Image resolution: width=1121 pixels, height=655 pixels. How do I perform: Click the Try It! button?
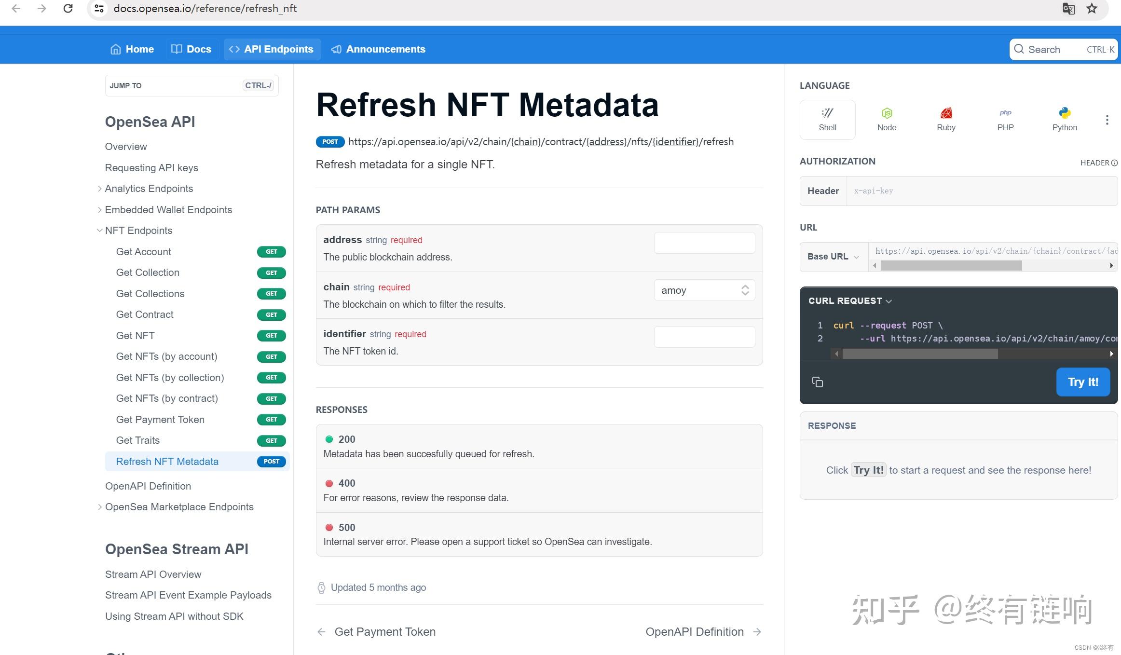click(1083, 382)
